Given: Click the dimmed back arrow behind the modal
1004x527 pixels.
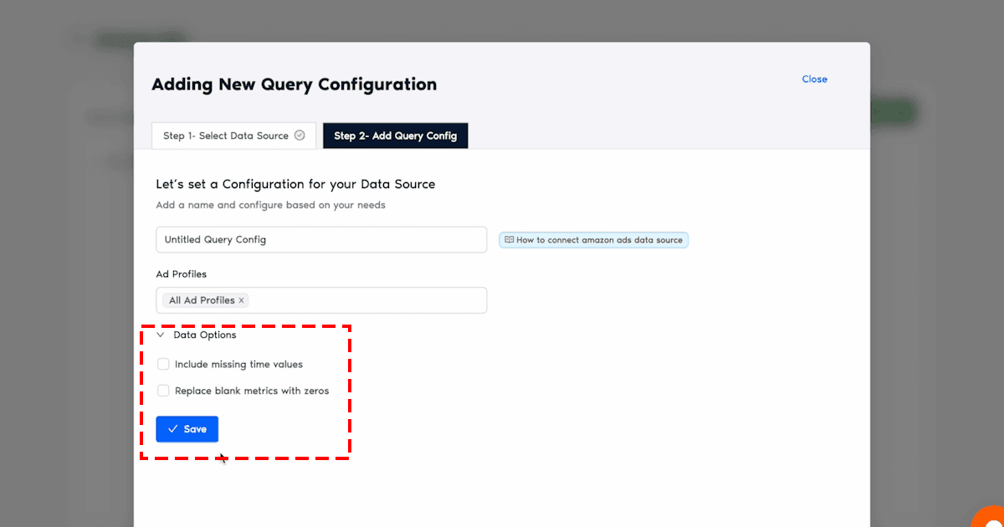Looking at the screenshot, I should point(77,39).
